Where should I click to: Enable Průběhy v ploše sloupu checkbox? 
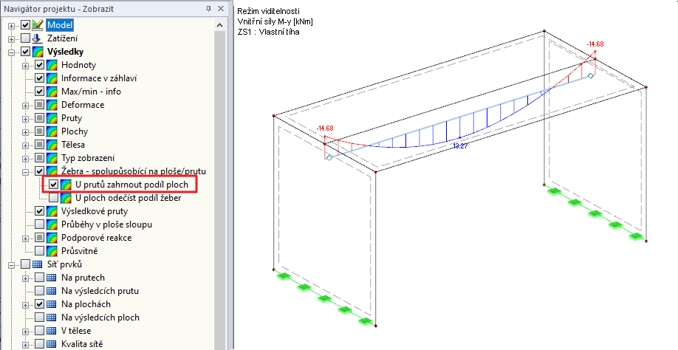39,224
